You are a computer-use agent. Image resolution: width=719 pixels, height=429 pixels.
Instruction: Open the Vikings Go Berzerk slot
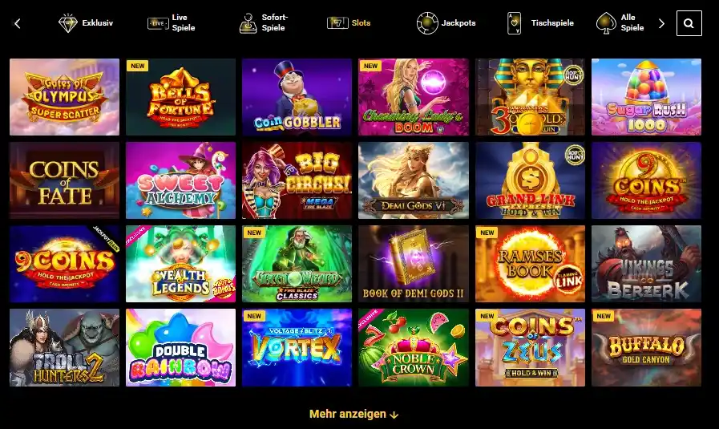(x=646, y=264)
